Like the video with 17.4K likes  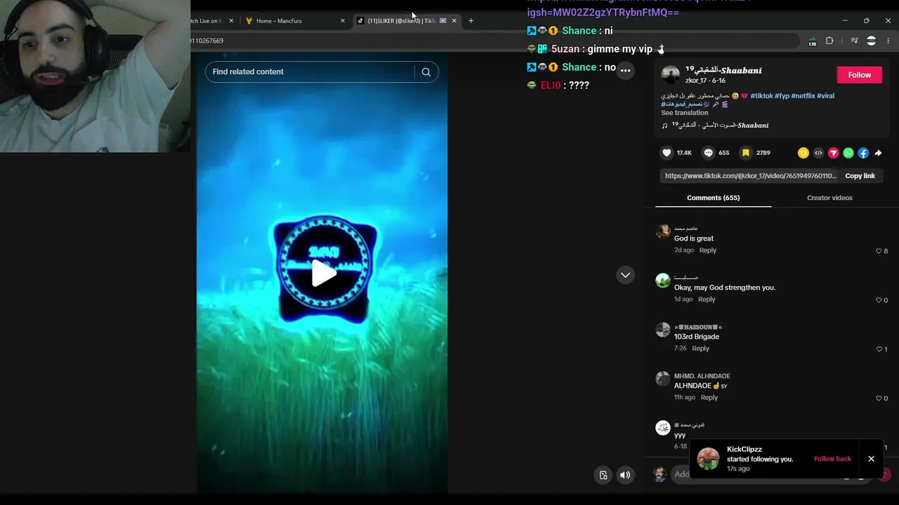coord(667,153)
